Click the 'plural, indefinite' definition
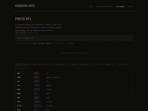 pyautogui.click(x=53, y=77)
